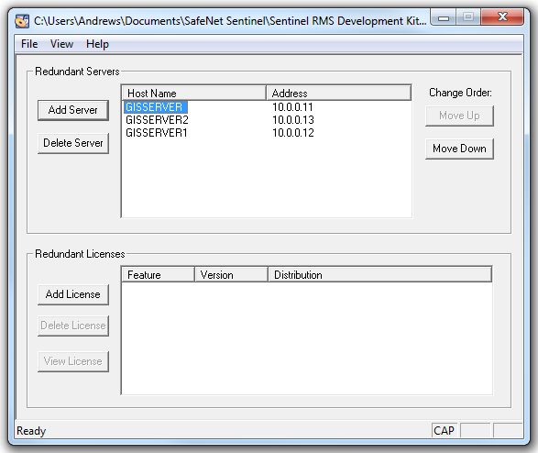Screen dimensions: 538x453
Task: Click the Address column header
Action: (338, 93)
